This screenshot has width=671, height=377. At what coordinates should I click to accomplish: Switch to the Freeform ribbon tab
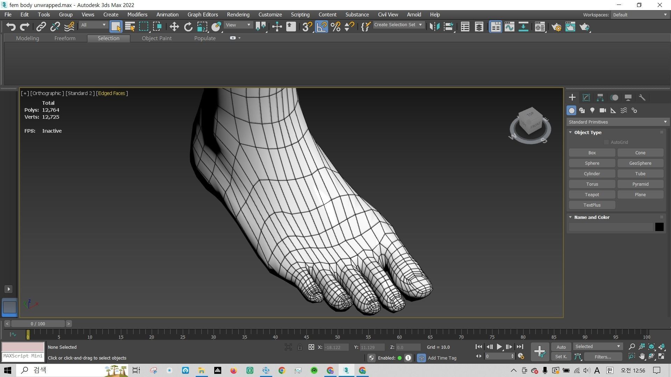pos(65,38)
